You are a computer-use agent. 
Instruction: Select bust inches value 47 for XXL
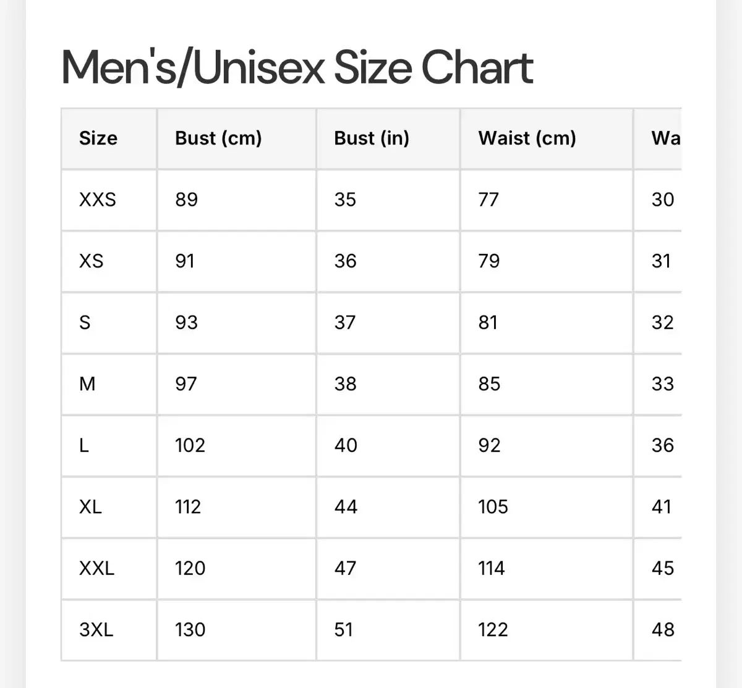pos(345,568)
